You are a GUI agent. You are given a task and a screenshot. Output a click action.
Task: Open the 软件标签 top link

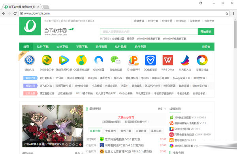181,21
